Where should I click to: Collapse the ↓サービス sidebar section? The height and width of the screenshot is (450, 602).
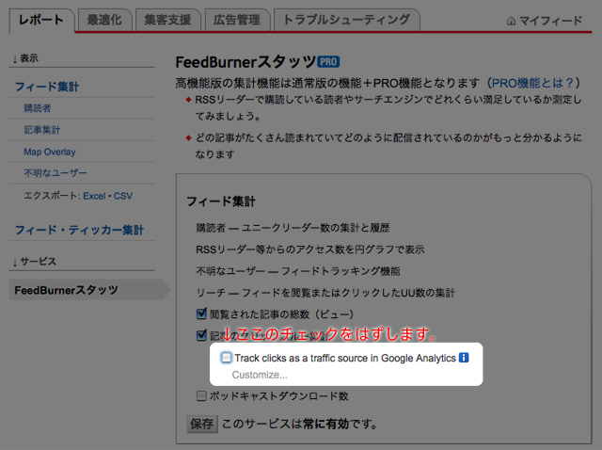35,261
